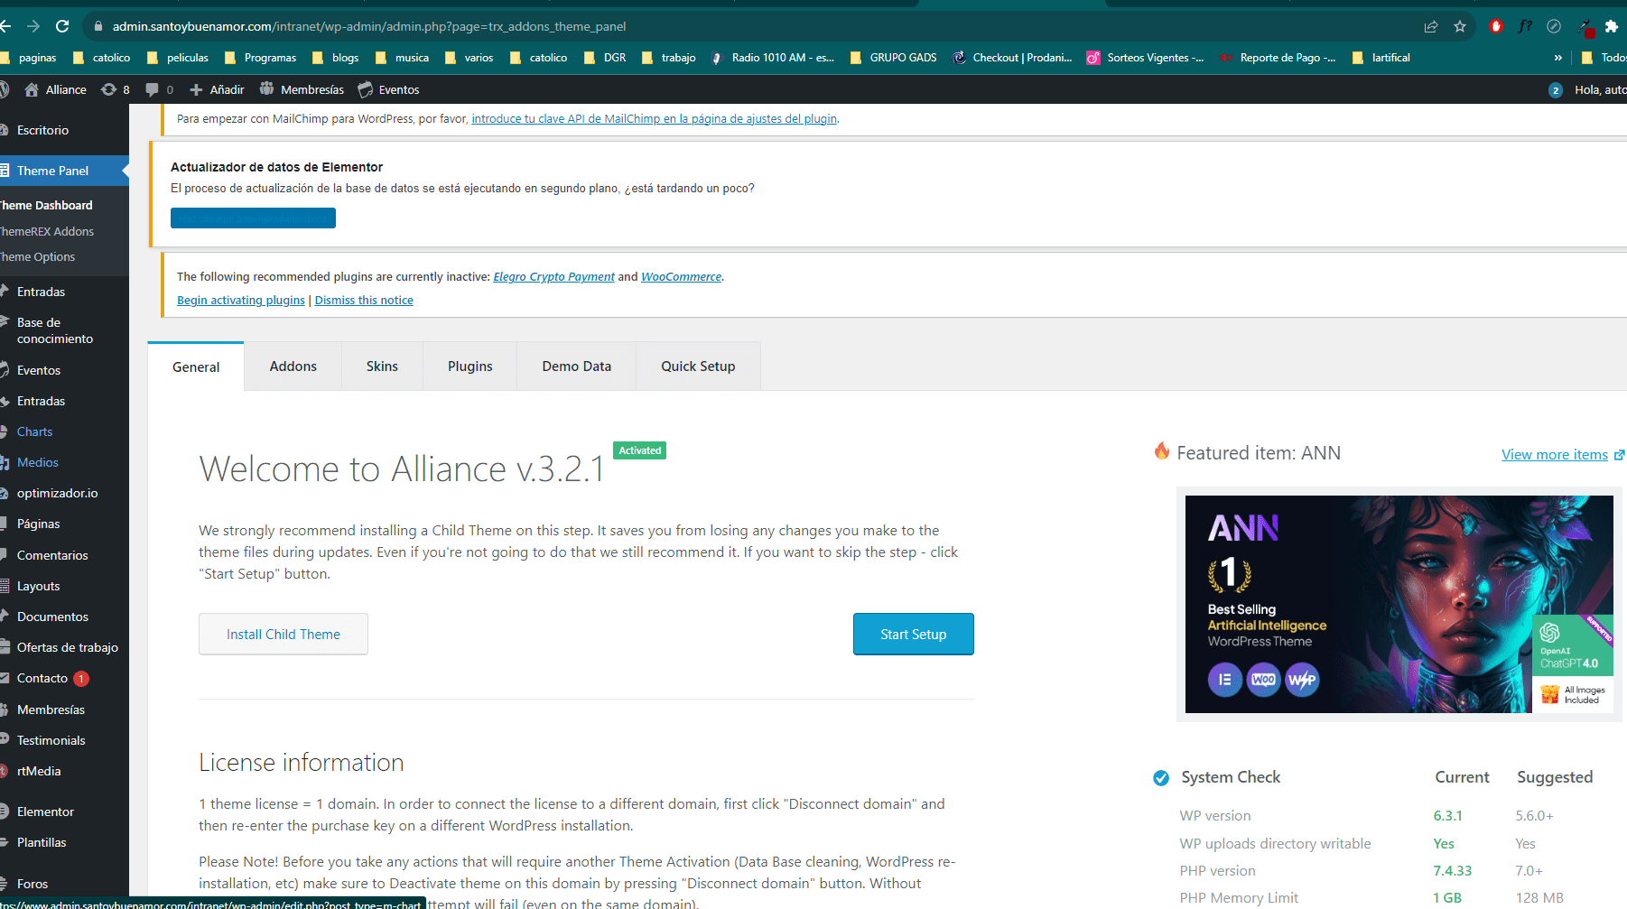Open the WooCommerce plugin link

click(x=681, y=277)
